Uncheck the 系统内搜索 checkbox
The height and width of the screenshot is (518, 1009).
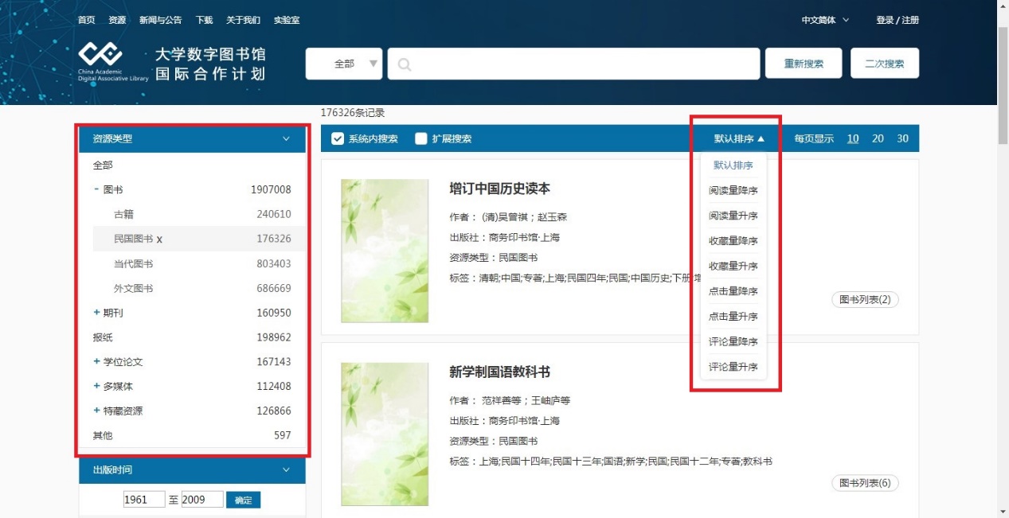(338, 138)
